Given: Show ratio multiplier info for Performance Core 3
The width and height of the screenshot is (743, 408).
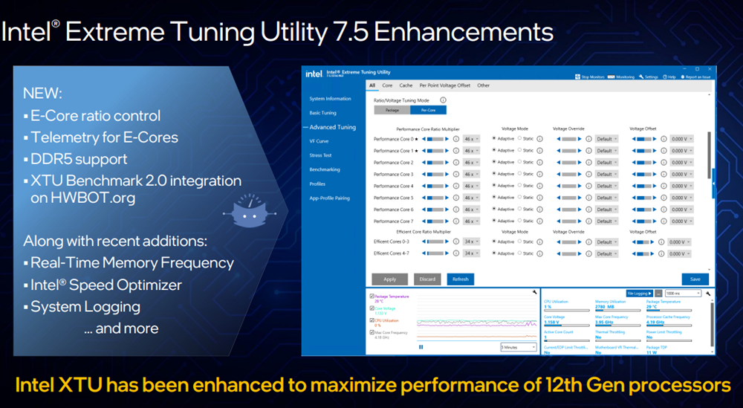Looking at the screenshot, I should tap(456, 174).
